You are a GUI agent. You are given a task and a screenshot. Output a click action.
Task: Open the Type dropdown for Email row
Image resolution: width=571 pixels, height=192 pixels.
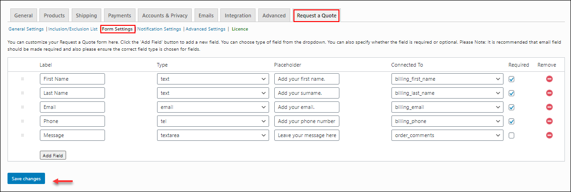coord(212,107)
